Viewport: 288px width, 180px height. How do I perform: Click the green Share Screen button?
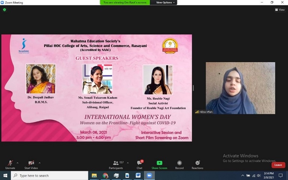(x=159, y=165)
